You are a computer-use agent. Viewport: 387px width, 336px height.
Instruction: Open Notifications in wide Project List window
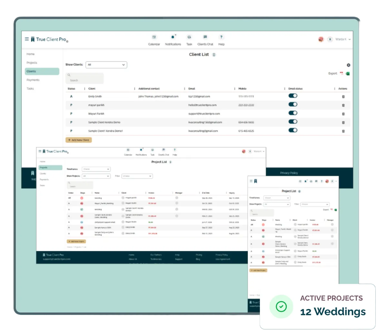coord(141,152)
